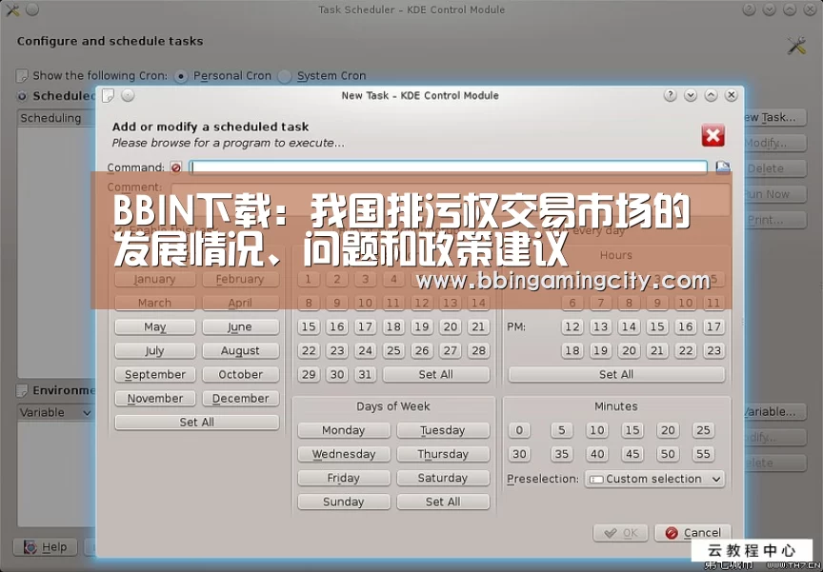The width and height of the screenshot is (823, 572).
Task: Click the red stop icon next to Command label
Action: pos(176,168)
